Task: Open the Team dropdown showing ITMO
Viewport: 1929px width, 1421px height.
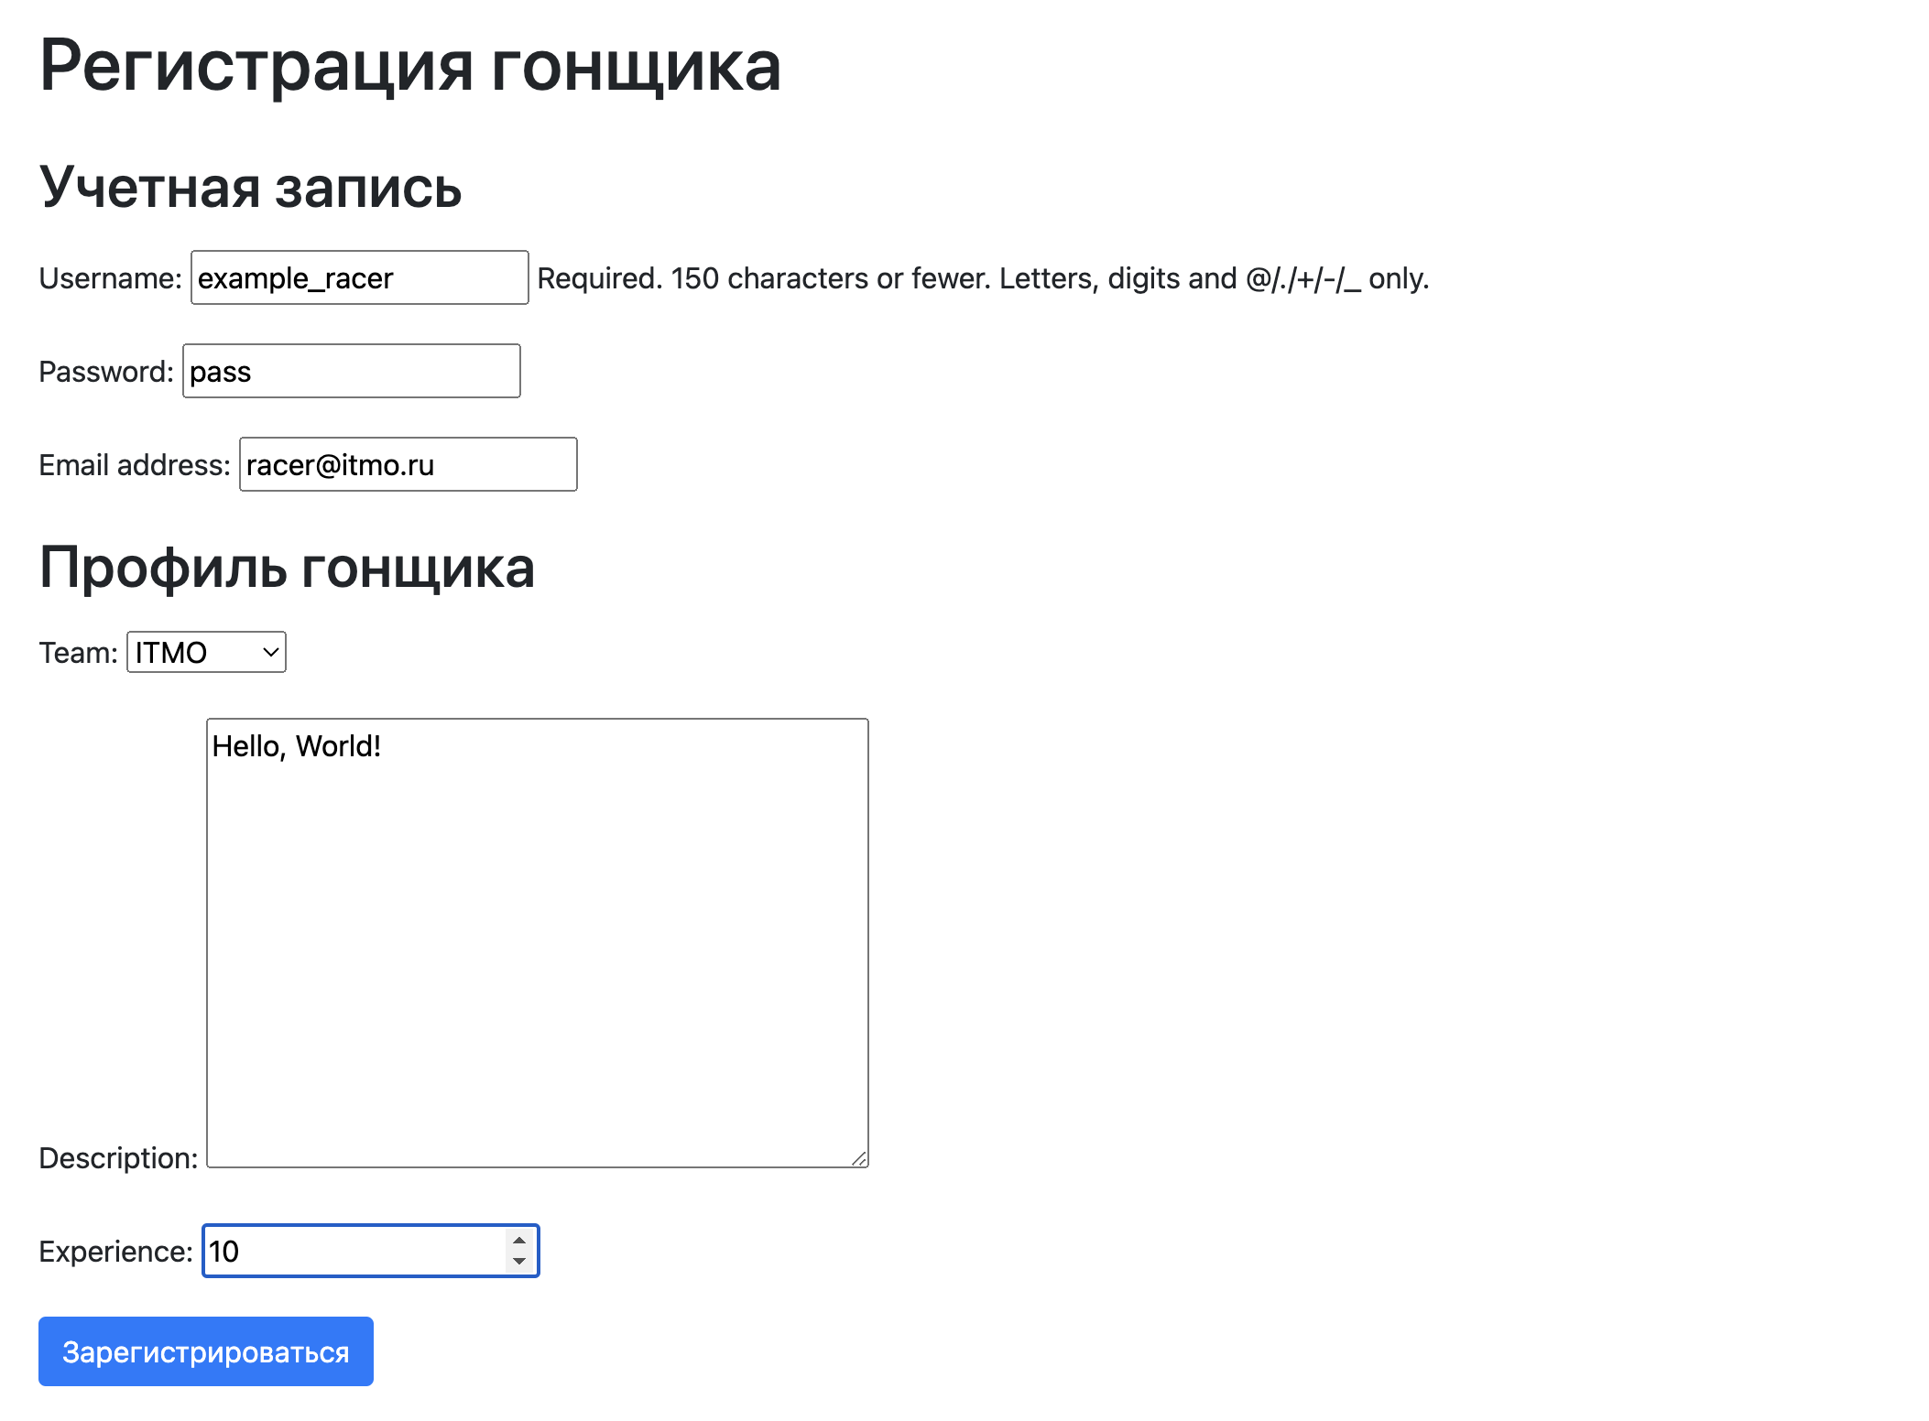Action: tap(206, 652)
